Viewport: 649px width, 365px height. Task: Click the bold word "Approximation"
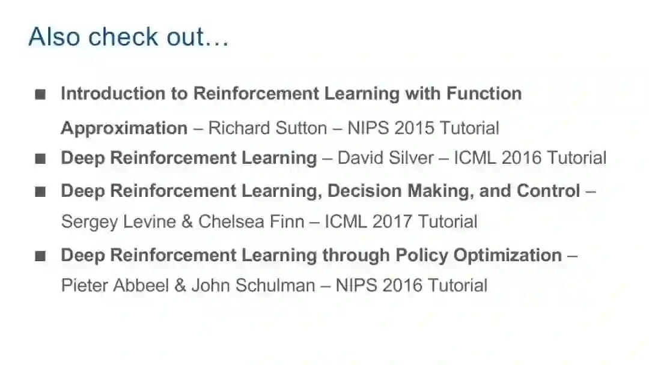124,128
